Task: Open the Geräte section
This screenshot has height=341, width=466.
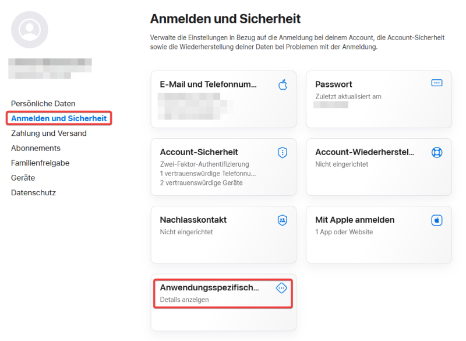Action: [23, 178]
